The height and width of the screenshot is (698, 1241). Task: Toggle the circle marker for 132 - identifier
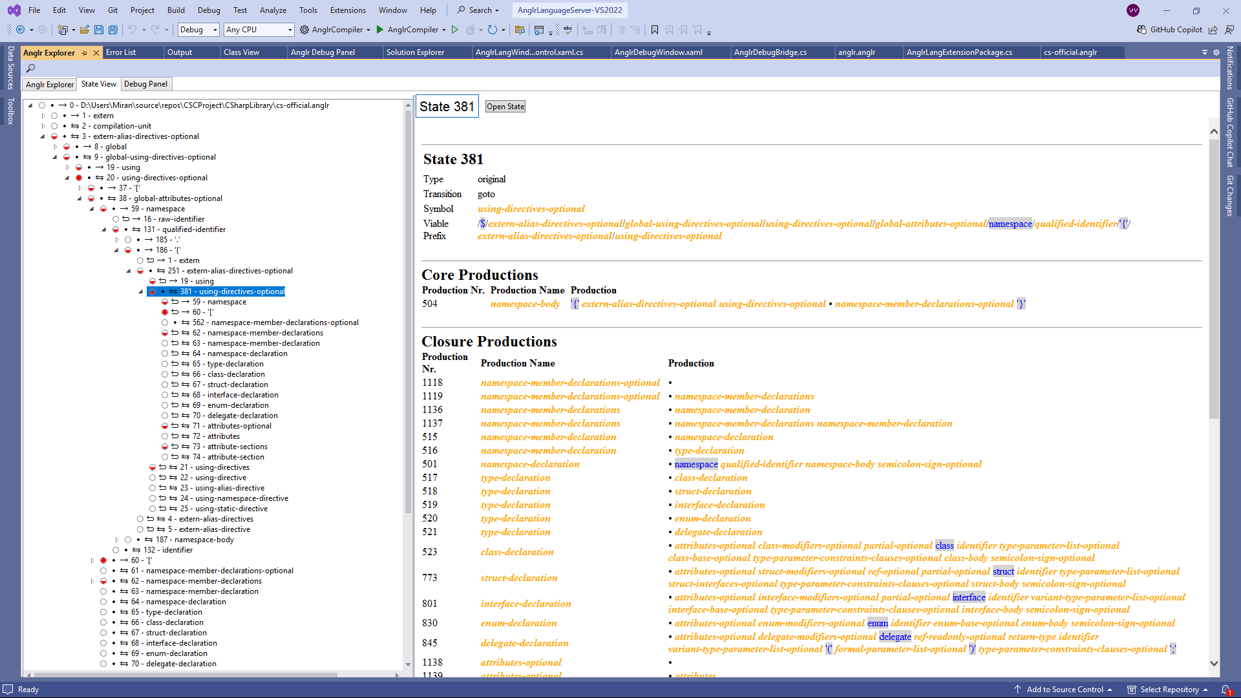pos(116,550)
